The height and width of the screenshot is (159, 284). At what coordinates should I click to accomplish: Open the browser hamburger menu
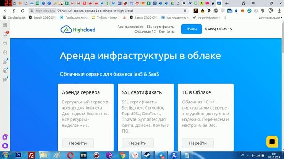click(253, 3)
